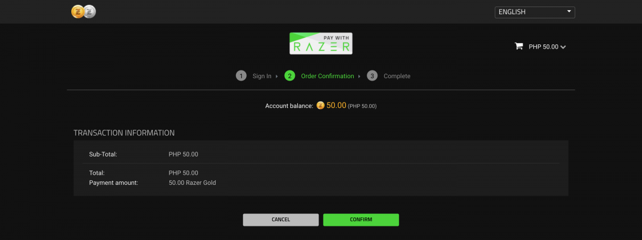Select the Sign In step
The image size is (642, 240).
[262, 76]
